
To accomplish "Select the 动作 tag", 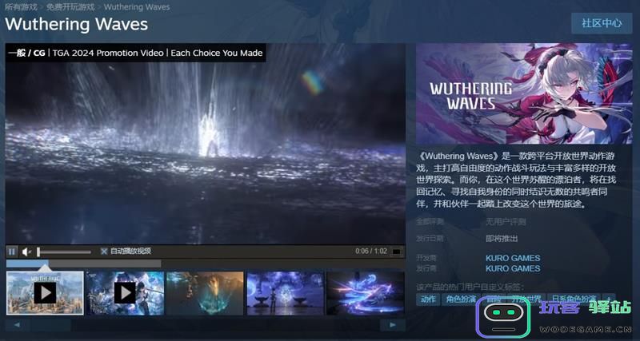I will click(x=428, y=299).
